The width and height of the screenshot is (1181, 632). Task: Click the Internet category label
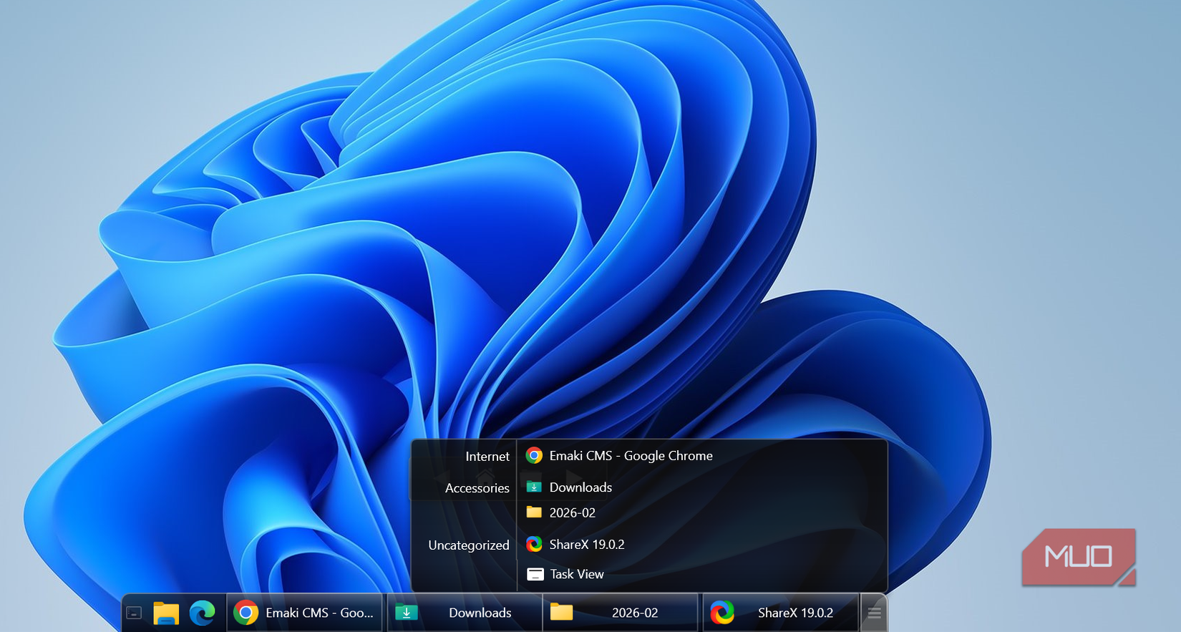487,457
